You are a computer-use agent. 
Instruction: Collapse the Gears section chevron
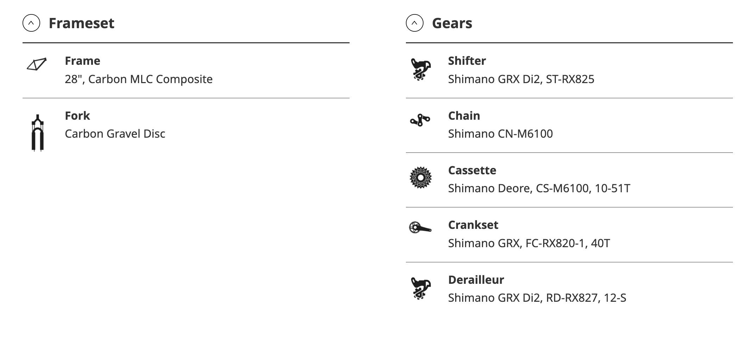[x=414, y=23]
